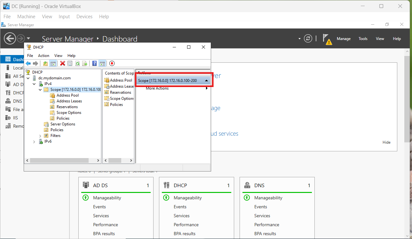
Task: Open the dropdown arrow left of refresh icon
Action: coord(299,39)
